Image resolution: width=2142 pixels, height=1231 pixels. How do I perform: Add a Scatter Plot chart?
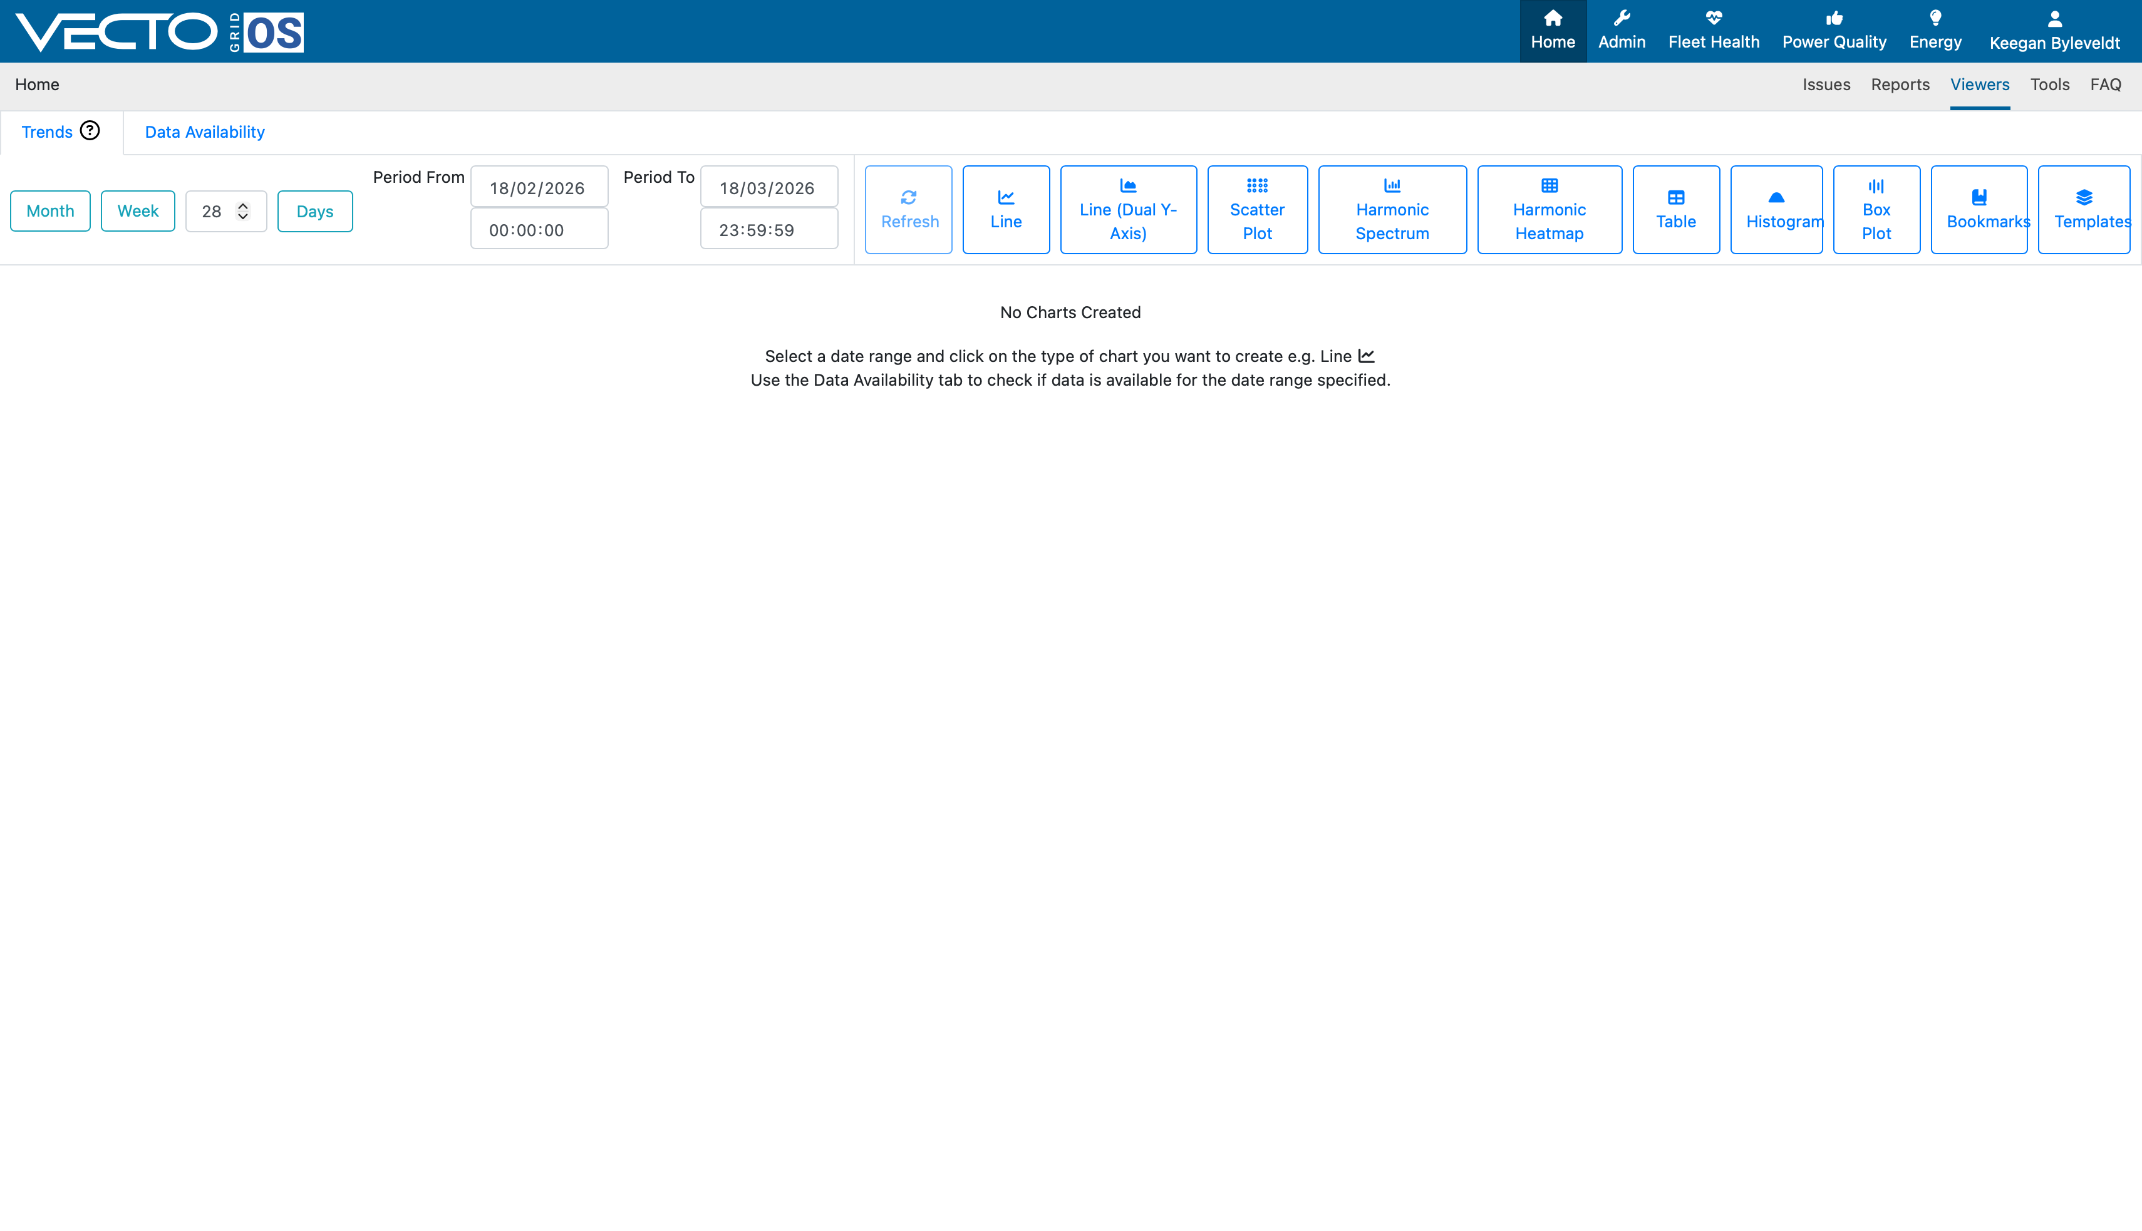1256,210
